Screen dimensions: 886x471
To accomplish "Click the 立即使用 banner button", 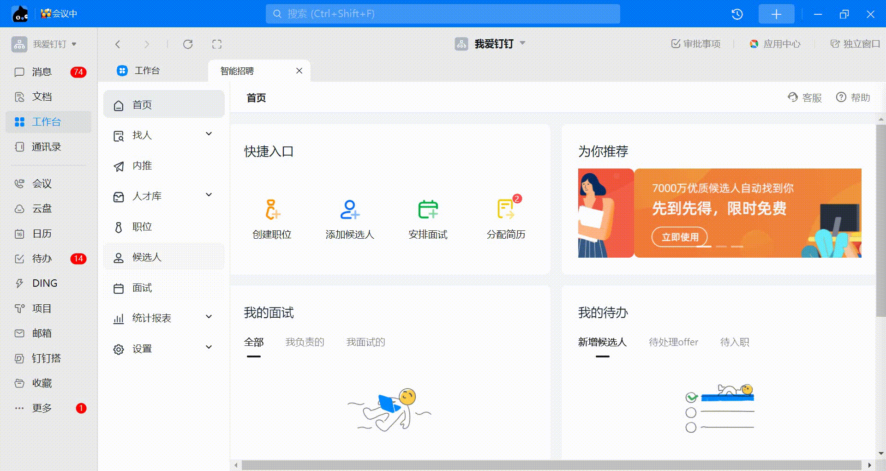I will point(679,237).
